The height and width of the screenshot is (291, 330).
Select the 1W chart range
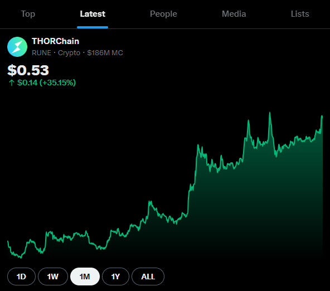coord(53,277)
